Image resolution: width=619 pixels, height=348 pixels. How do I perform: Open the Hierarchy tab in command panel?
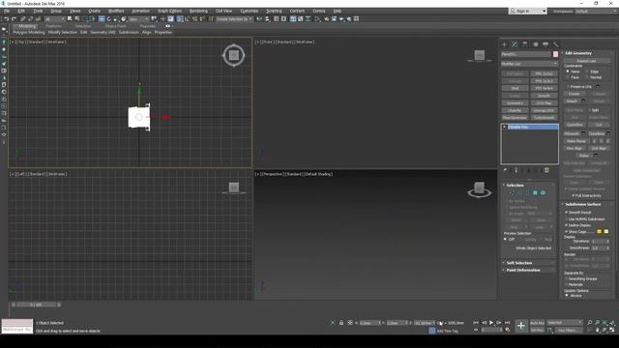click(524, 44)
